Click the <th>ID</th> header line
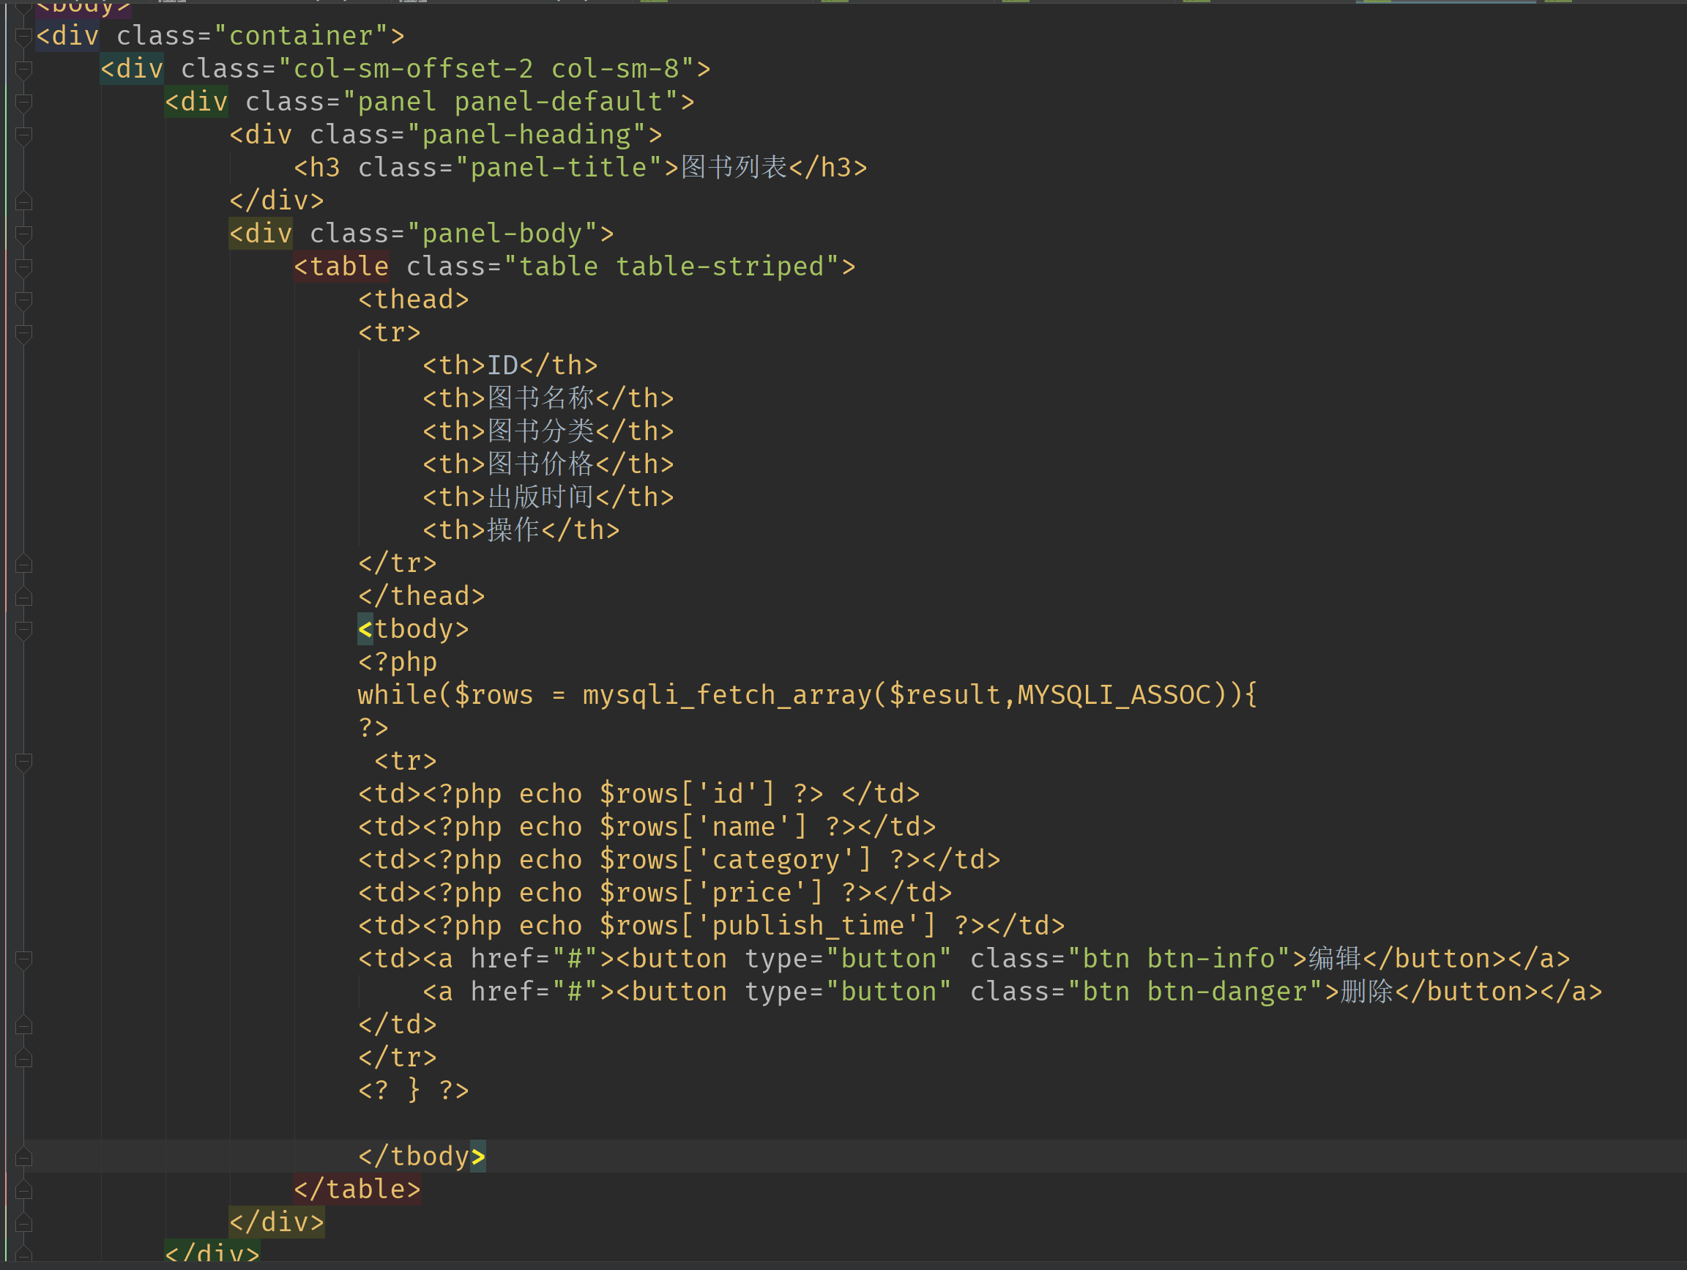Screen dimensions: 1687x1270 pos(510,365)
